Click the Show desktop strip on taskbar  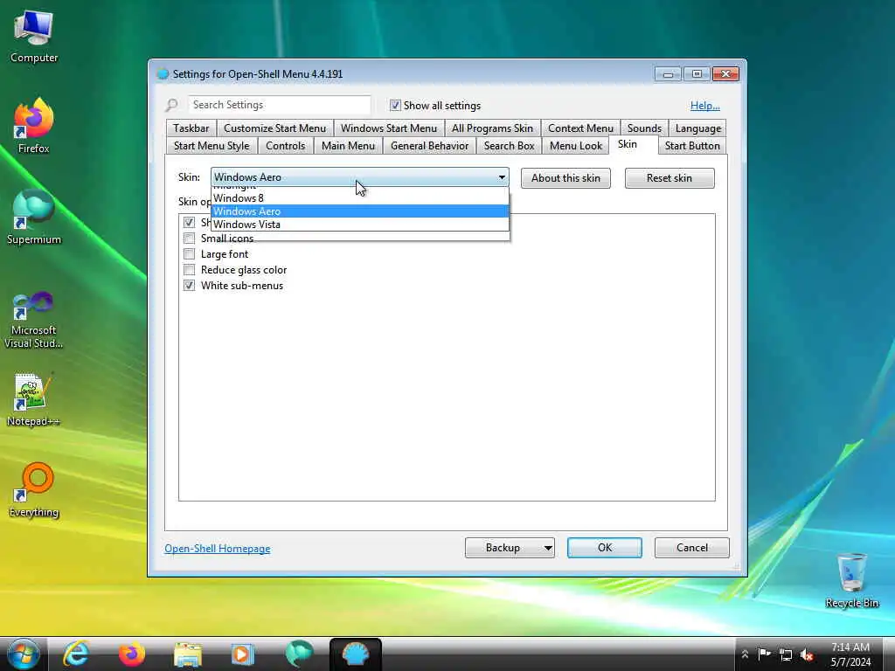pyautogui.click(x=889, y=654)
